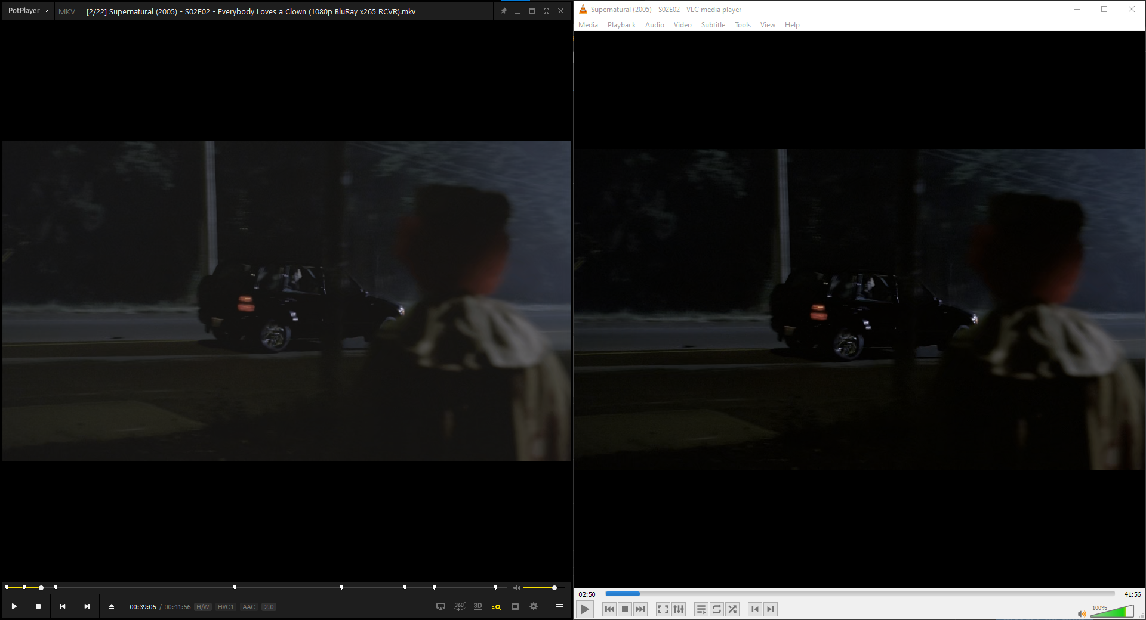Open the VLC Audio menu
The image size is (1146, 620).
click(655, 25)
